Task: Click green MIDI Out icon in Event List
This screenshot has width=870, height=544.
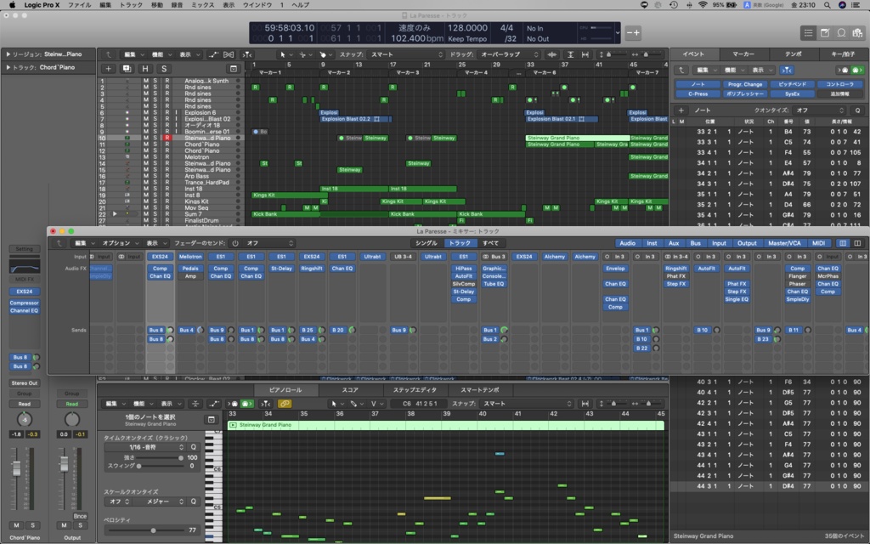Action: point(857,70)
